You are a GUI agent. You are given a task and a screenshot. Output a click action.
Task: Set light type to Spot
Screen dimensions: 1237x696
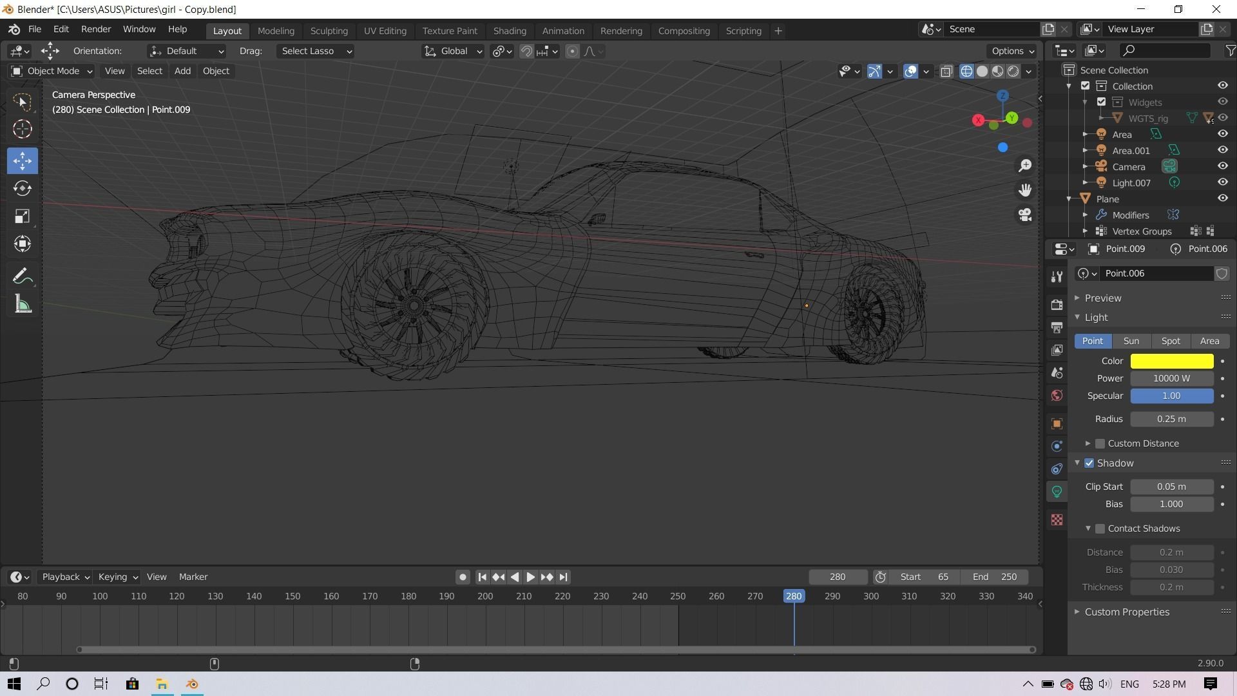[x=1171, y=342]
